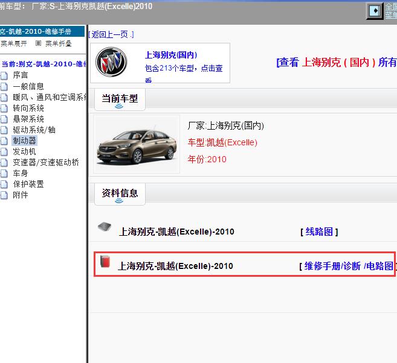Select 变速器/变速驱动桥 section
The width and height of the screenshot is (397, 363).
(x=46, y=162)
